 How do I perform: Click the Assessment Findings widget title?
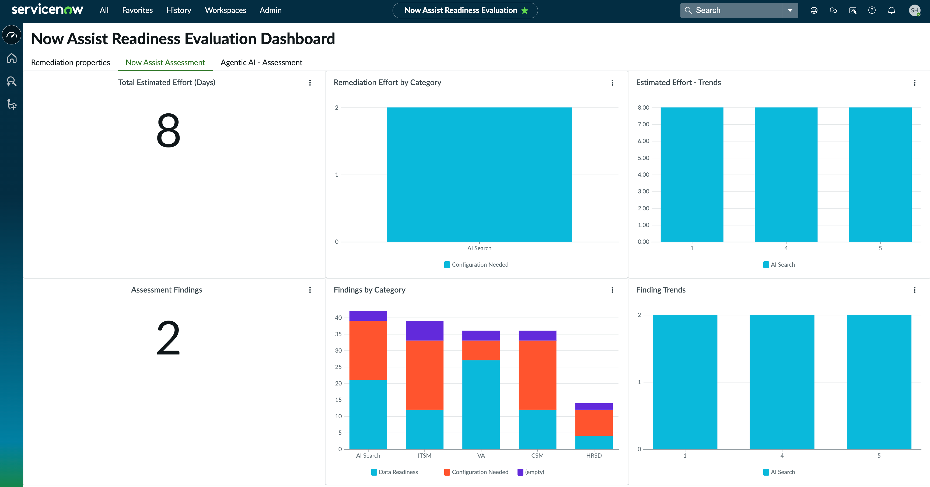[x=166, y=290]
